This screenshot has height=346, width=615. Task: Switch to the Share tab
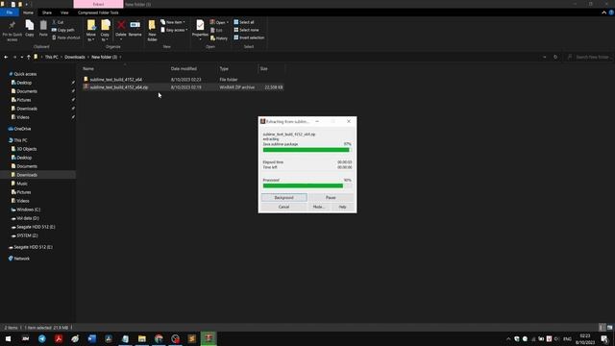coord(47,12)
